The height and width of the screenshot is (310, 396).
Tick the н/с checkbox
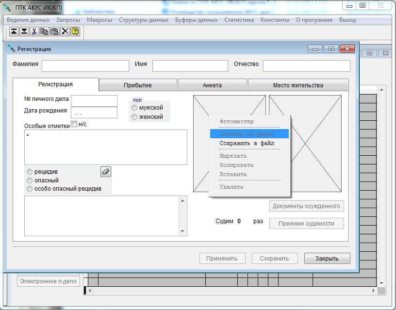(x=74, y=124)
